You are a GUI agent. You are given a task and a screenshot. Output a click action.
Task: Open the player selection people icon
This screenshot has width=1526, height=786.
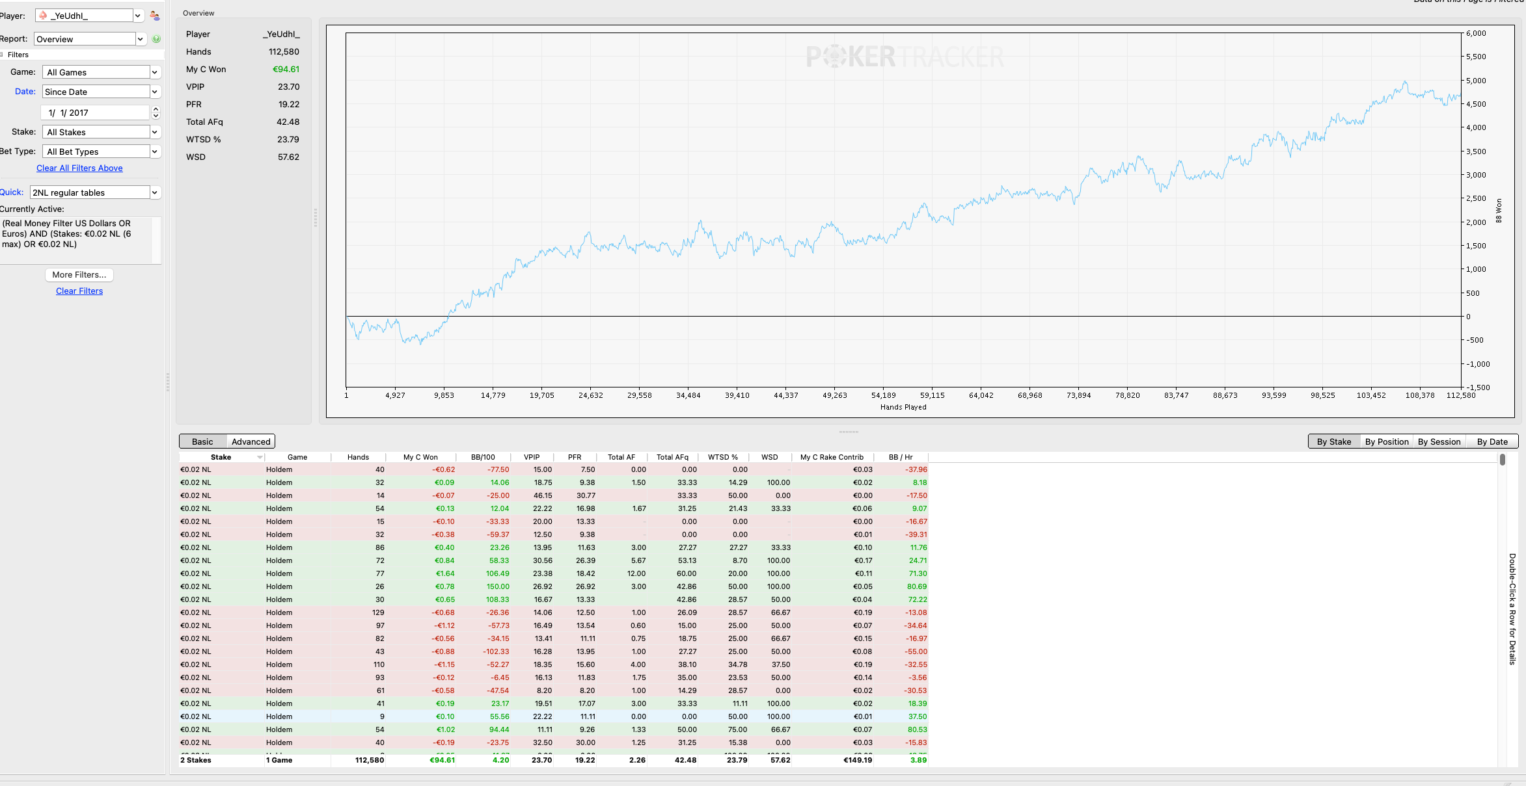[x=154, y=16]
